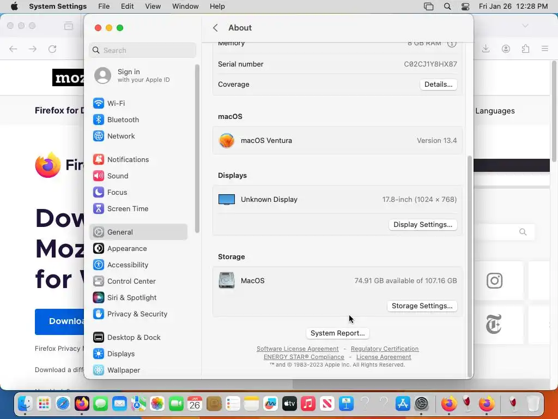The width and height of the screenshot is (558, 419).
Task: Open the View menu
Action: [153, 7]
